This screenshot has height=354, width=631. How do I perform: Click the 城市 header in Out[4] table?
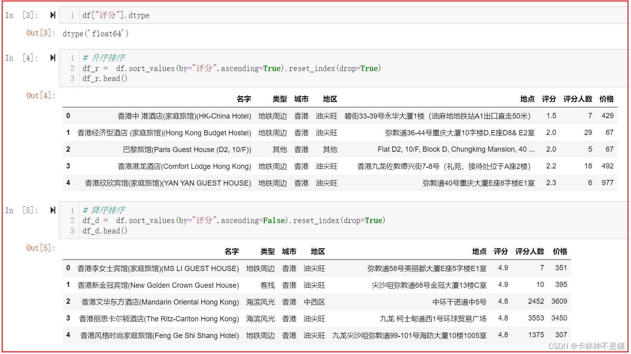301,99
